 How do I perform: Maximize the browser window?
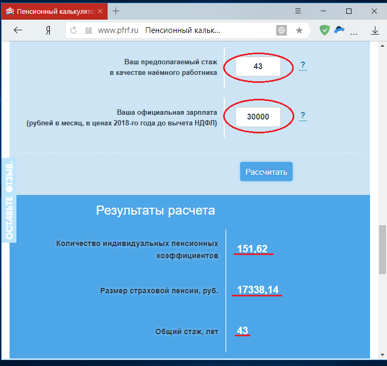tap(349, 11)
